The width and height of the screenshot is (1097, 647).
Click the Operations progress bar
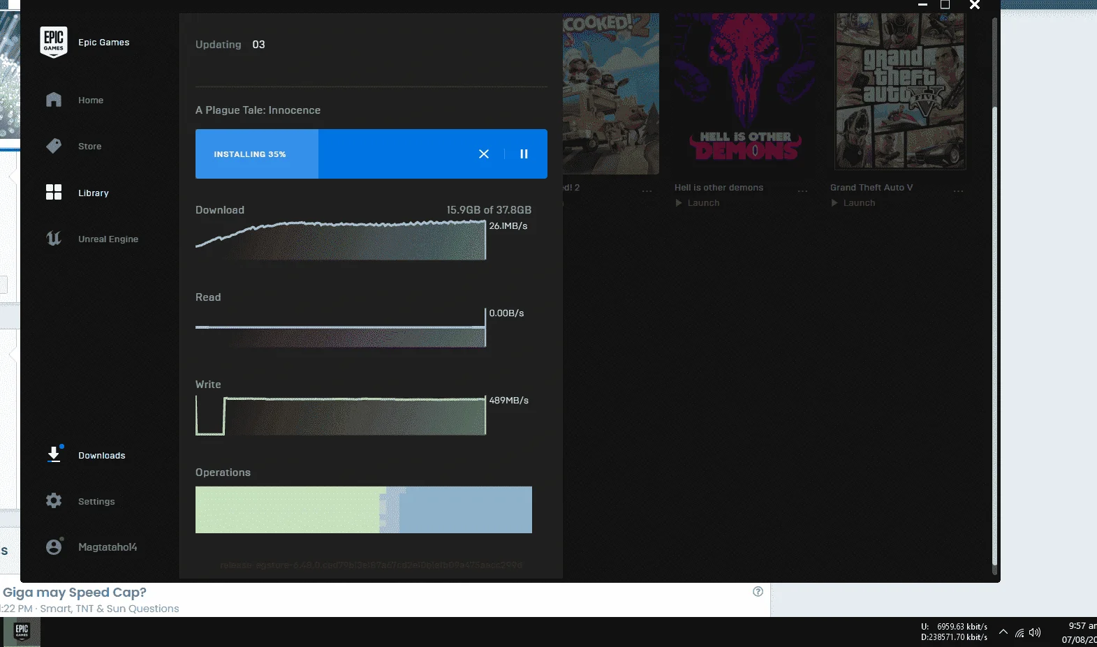[x=364, y=510]
